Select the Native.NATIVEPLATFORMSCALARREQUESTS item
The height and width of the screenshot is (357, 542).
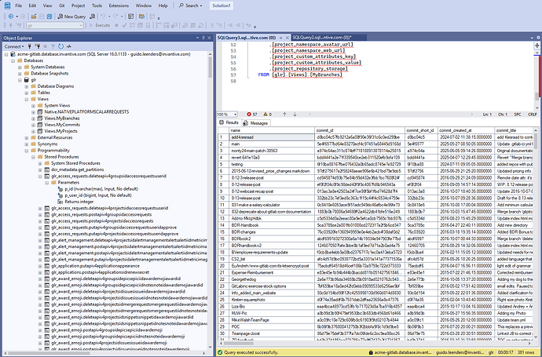coord(86,112)
